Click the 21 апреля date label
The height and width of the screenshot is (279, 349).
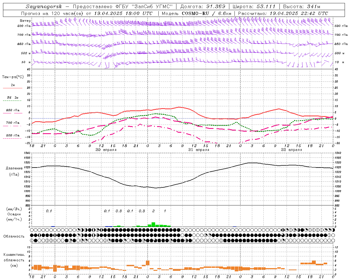[x=199, y=150]
